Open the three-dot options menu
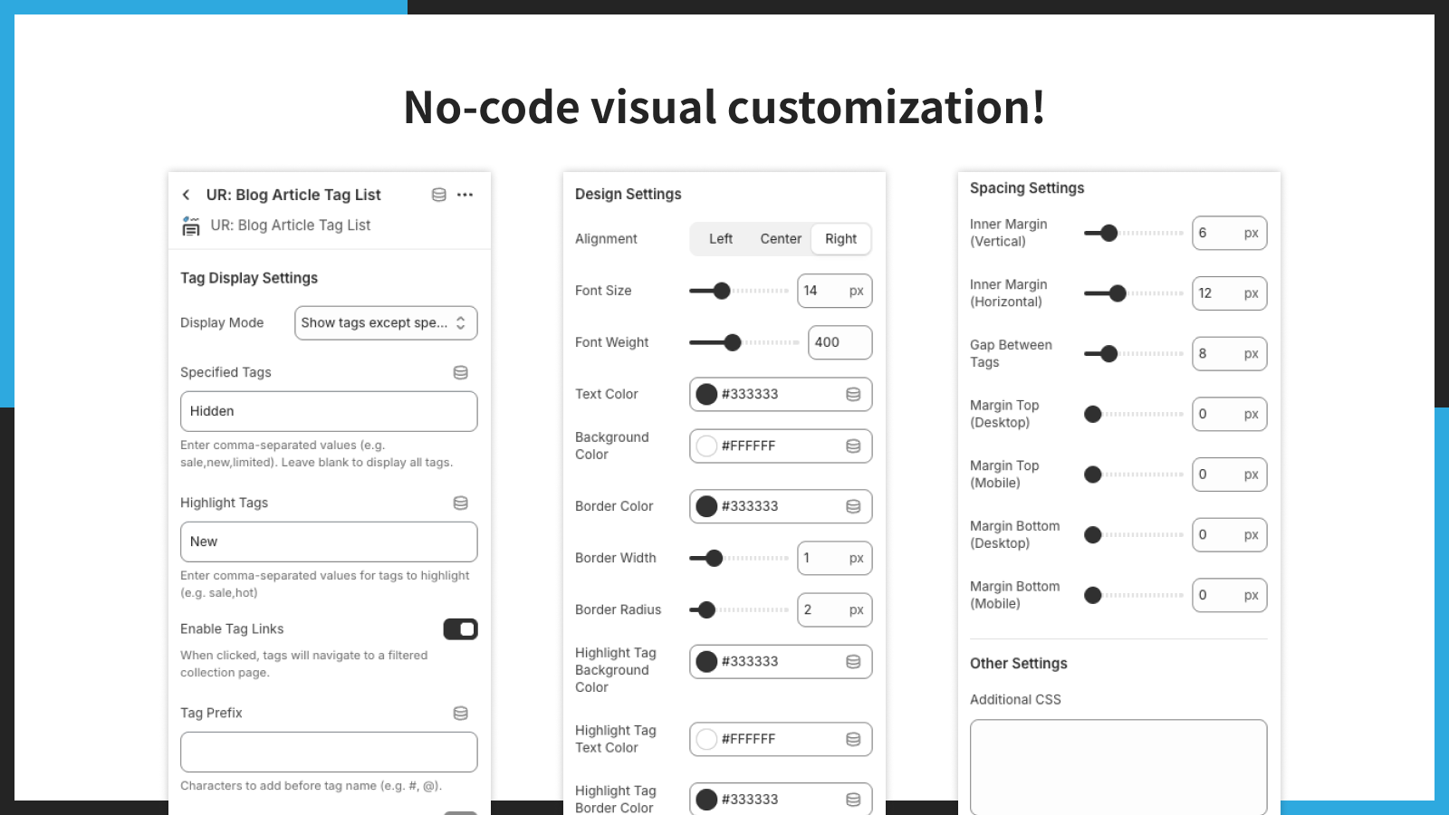 pos(466,195)
